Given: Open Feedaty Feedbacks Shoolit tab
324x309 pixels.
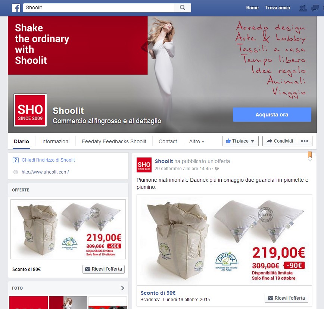Looking at the screenshot, I should click(x=114, y=141).
